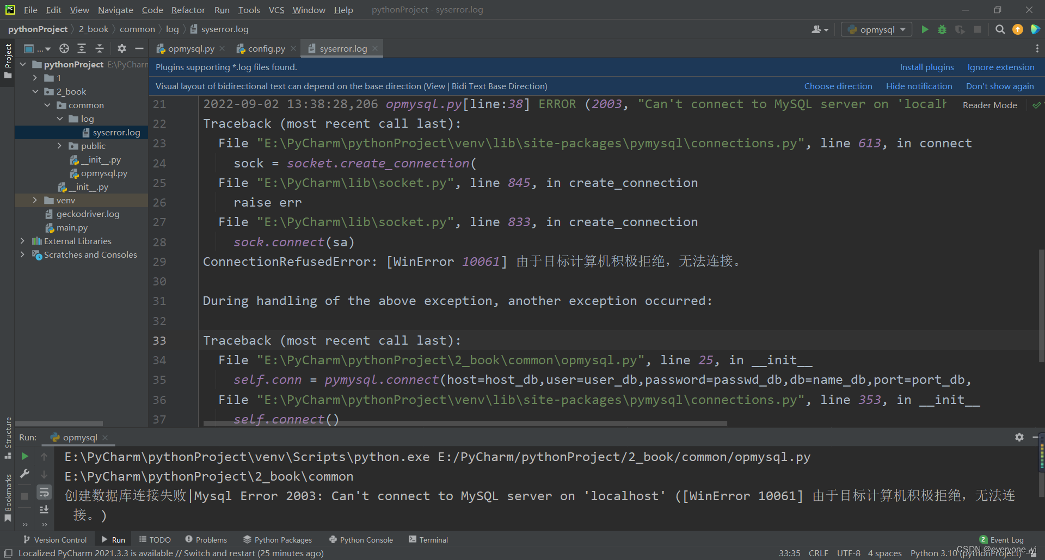Image resolution: width=1045 pixels, height=560 pixels.
Task: Expand the venv folder
Action: coord(35,200)
